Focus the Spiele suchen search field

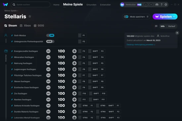(30, 5)
